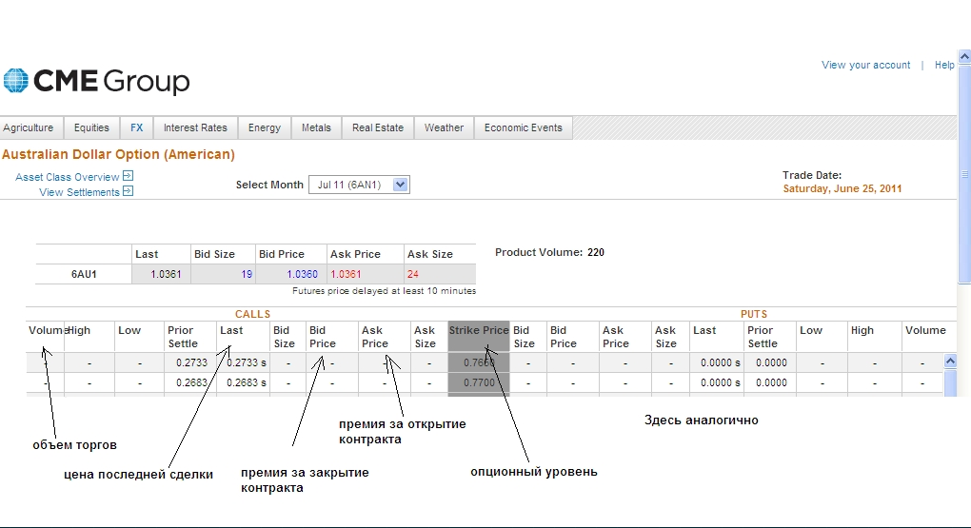Image resolution: width=971 pixels, height=528 pixels.
Task: Click the CALLS section heading
Action: tap(252, 314)
